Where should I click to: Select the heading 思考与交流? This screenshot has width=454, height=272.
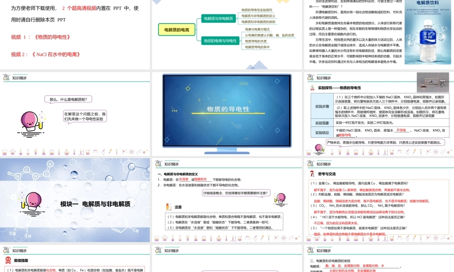click(326, 174)
